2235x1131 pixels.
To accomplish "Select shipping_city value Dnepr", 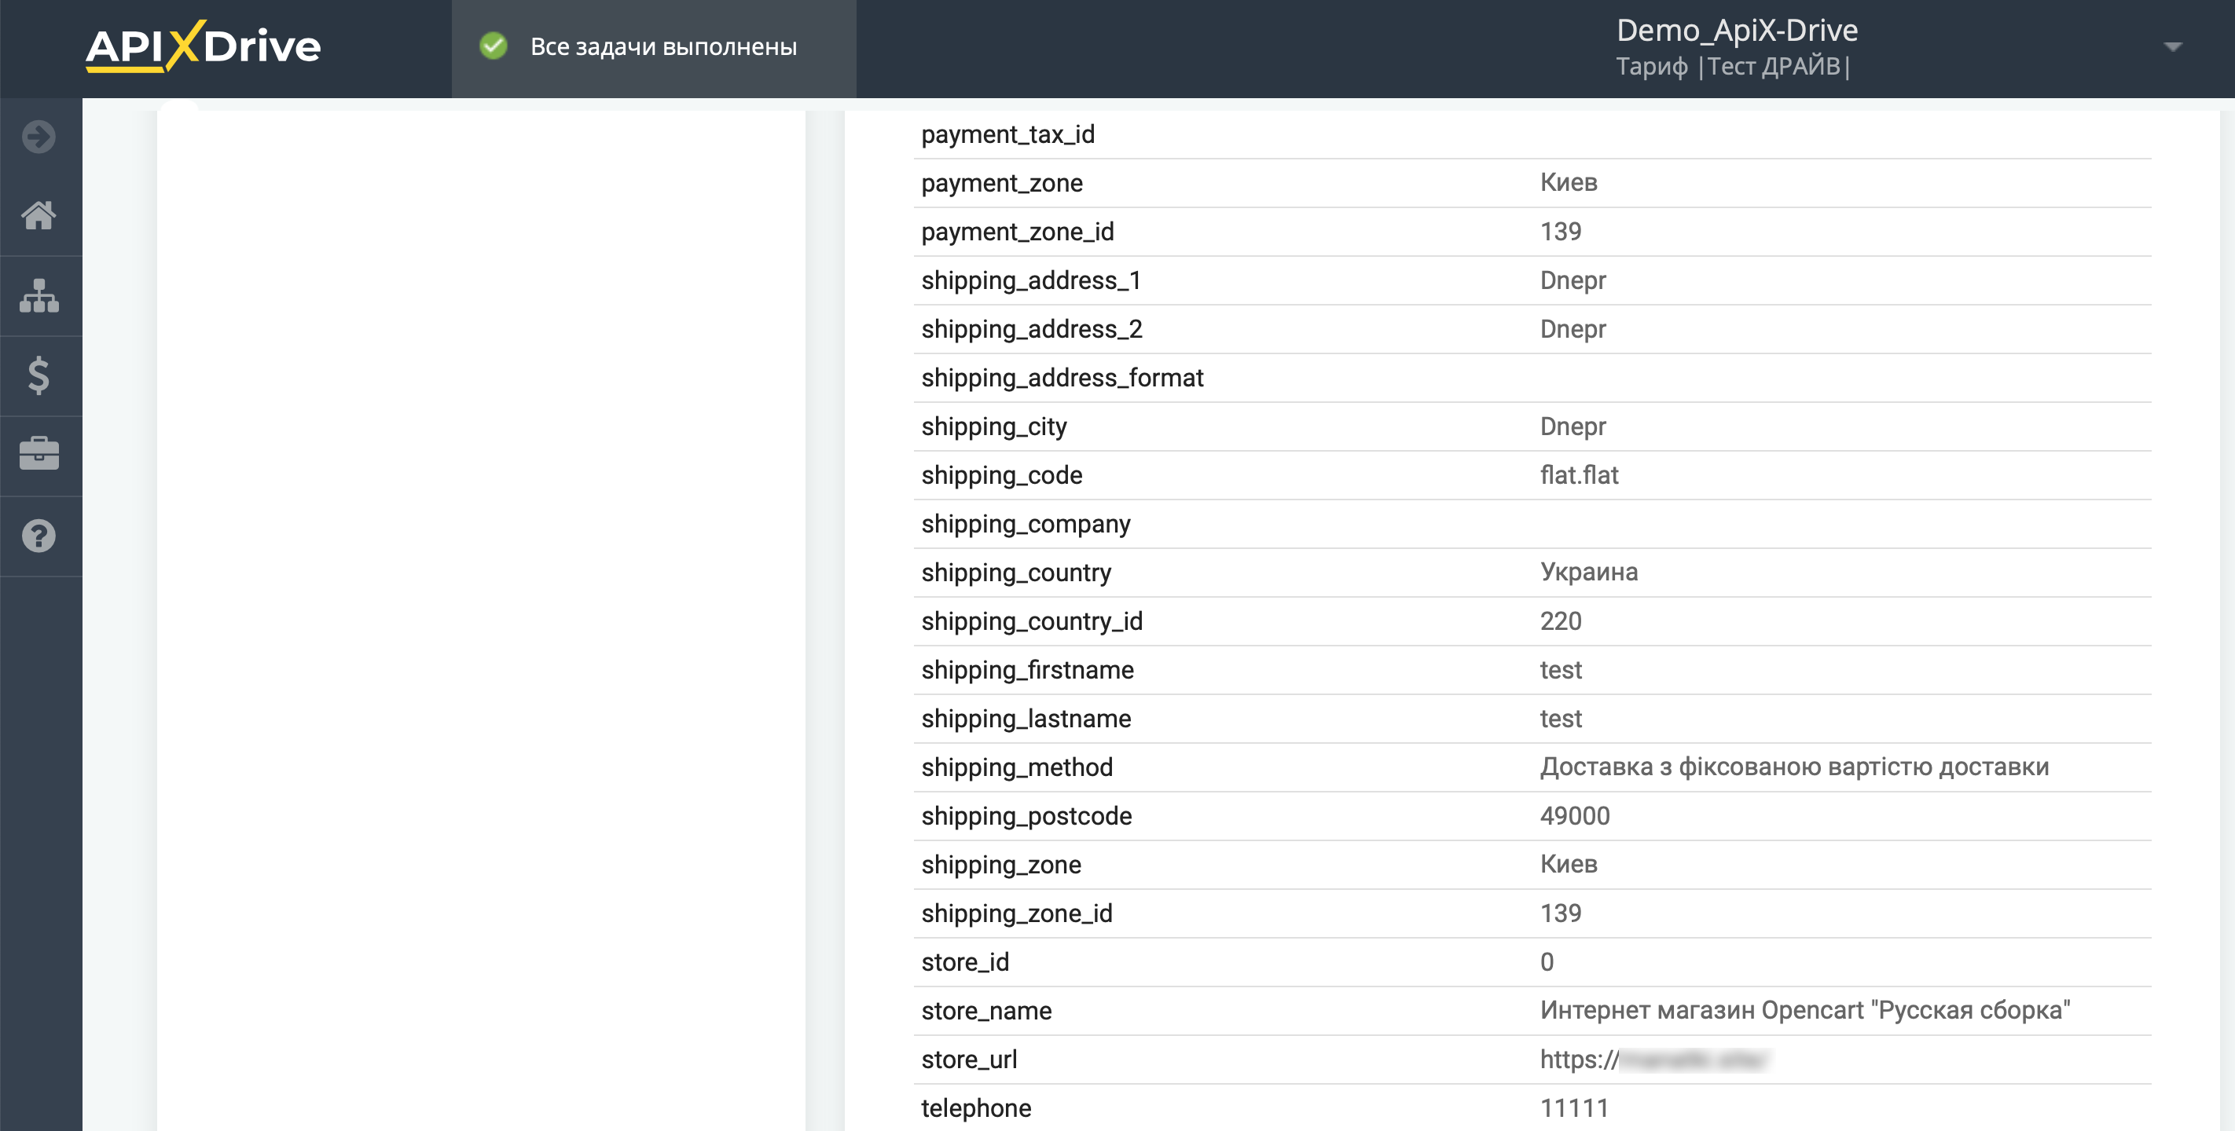I will [1573, 426].
